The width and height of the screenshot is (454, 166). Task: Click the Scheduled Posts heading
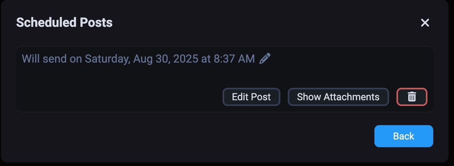[x=64, y=23]
